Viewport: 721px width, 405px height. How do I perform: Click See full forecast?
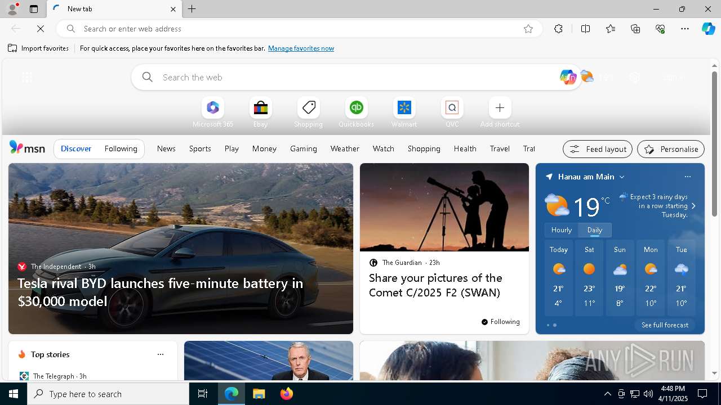tap(665, 325)
